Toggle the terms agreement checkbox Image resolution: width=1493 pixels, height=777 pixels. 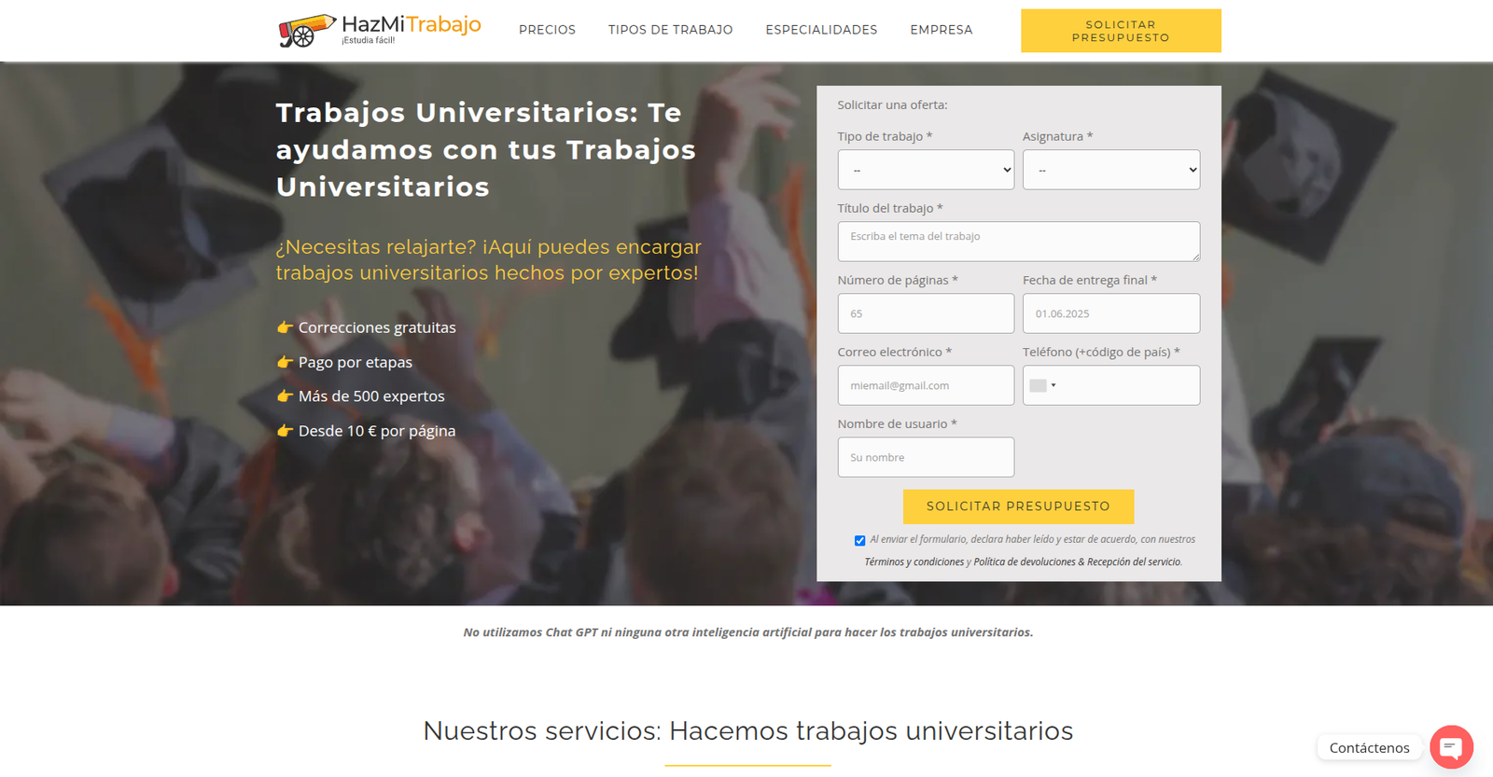point(859,541)
